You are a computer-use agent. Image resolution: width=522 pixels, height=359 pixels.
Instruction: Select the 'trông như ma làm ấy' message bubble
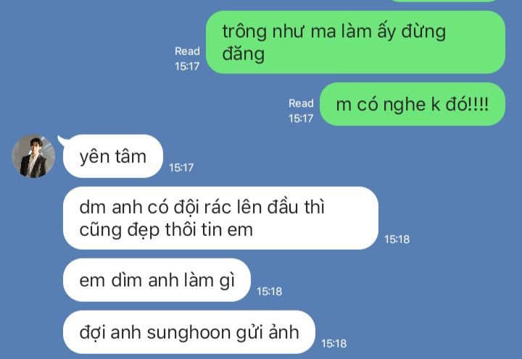[x=355, y=42]
